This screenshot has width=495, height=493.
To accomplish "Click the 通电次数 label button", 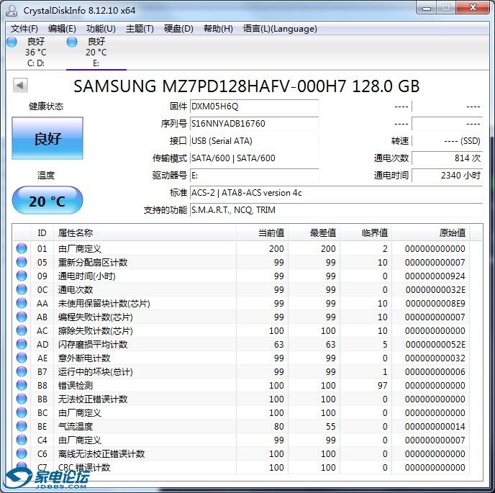I will point(391,158).
